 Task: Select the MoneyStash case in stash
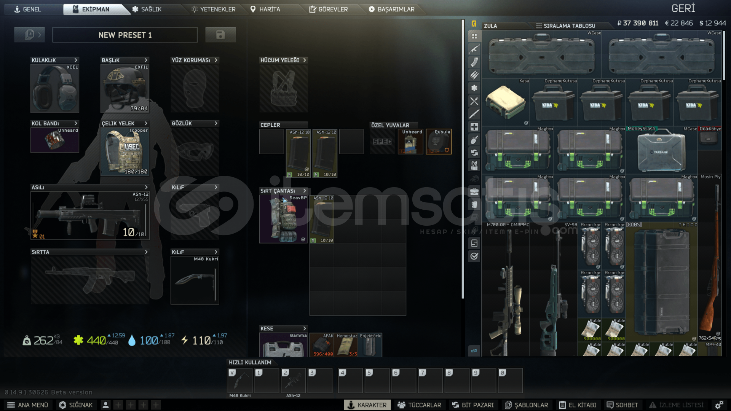point(661,150)
